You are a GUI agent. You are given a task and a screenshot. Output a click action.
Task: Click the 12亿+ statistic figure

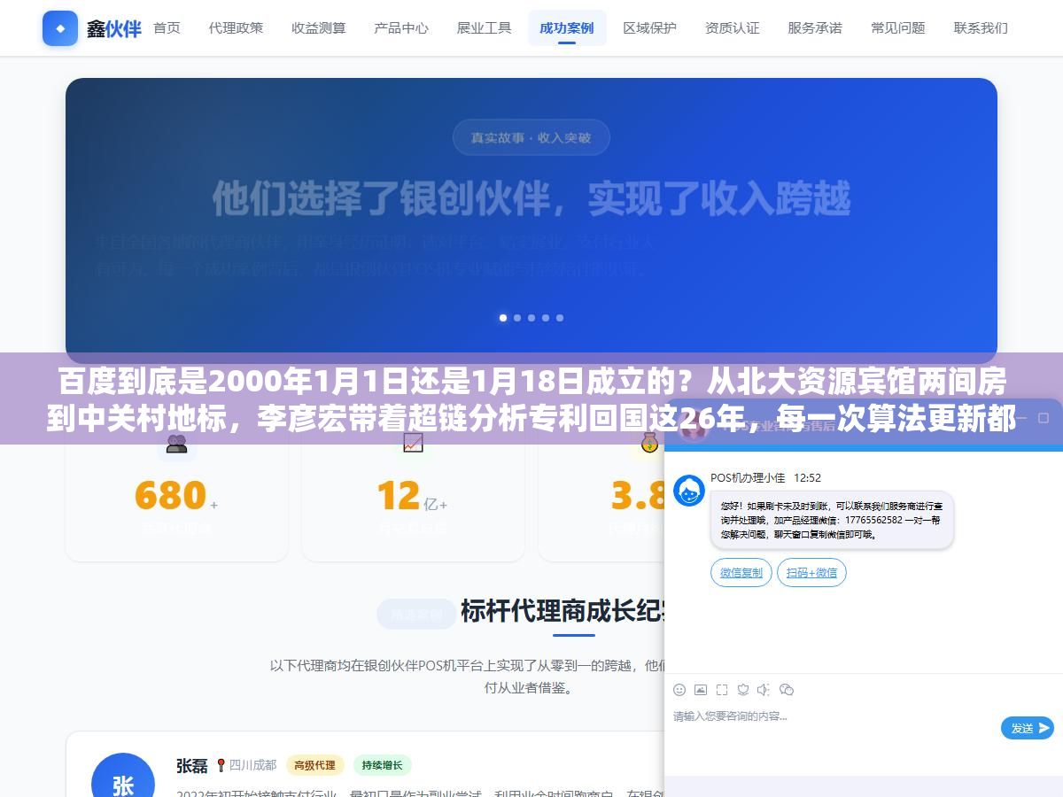412,496
